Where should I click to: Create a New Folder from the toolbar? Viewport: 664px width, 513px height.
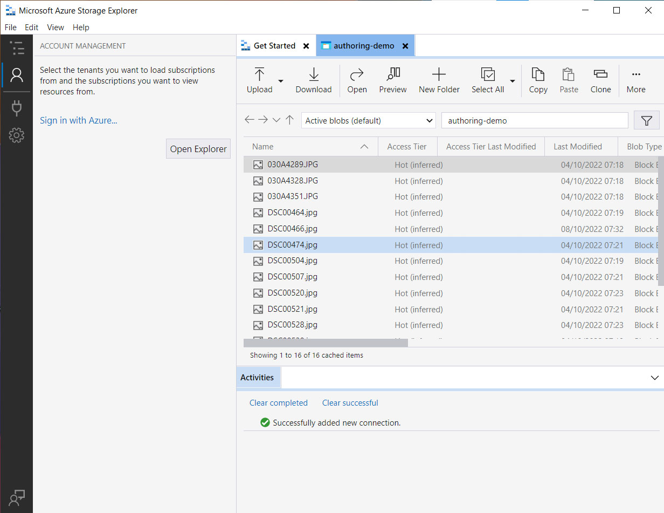(439, 81)
